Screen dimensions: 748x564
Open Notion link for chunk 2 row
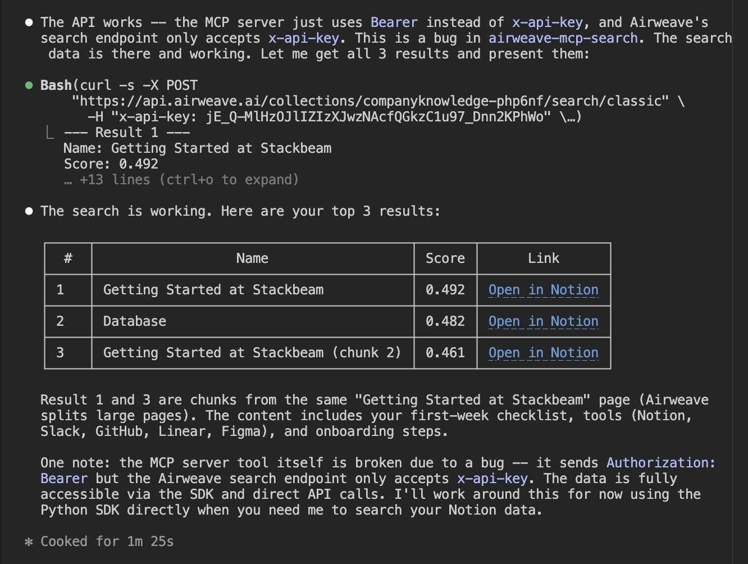(543, 353)
